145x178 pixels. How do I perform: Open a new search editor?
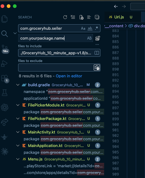tap(81, 17)
